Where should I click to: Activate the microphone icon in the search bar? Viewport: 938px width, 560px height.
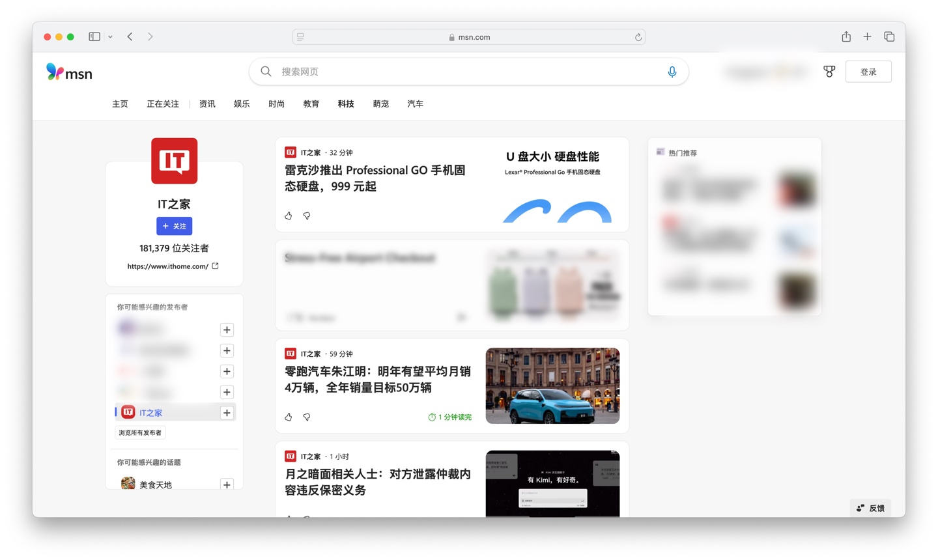[x=672, y=72]
